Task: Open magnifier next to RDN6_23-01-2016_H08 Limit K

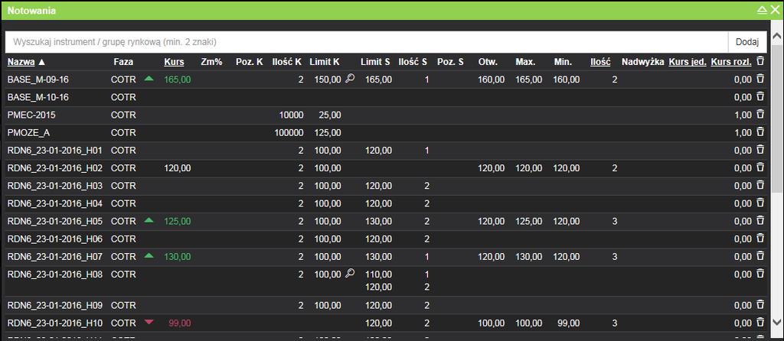Action: click(350, 273)
